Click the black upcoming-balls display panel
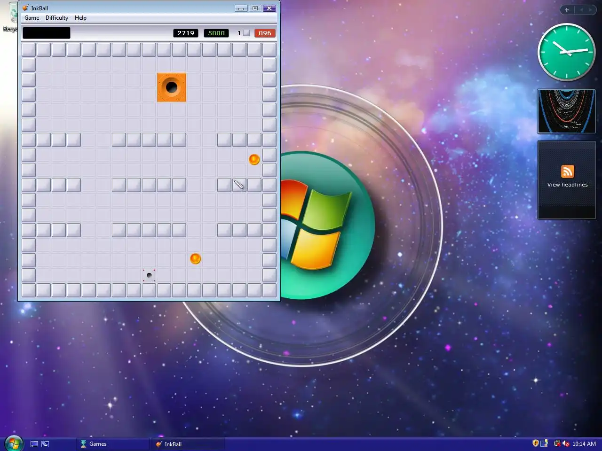 (x=47, y=33)
